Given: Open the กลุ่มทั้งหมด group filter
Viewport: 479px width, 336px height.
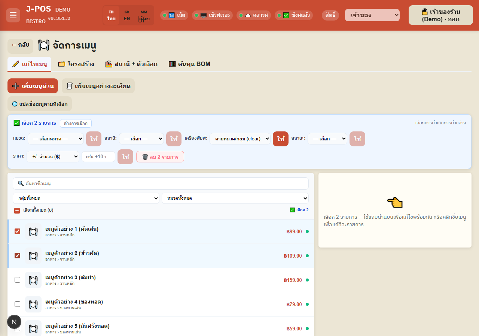Looking at the screenshot, I should click(x=86, y=198).
